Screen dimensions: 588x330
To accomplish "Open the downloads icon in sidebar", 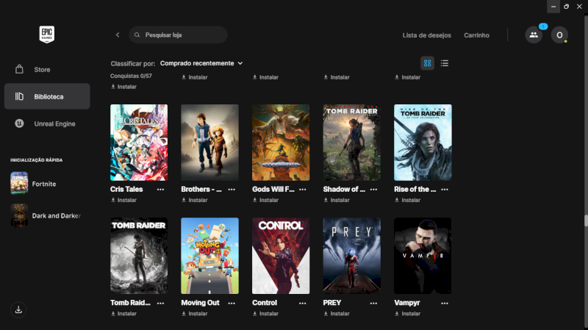I will pyautogui.click(x=19, y=309).
